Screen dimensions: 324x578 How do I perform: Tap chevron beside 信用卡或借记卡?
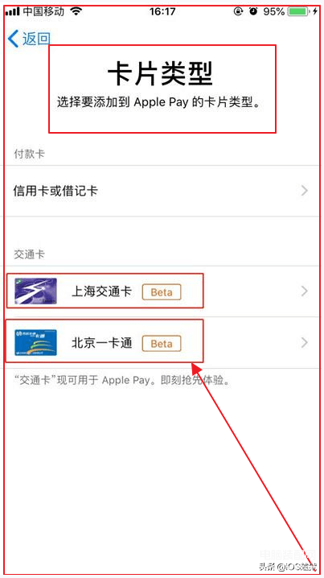(x=305, y=191)
